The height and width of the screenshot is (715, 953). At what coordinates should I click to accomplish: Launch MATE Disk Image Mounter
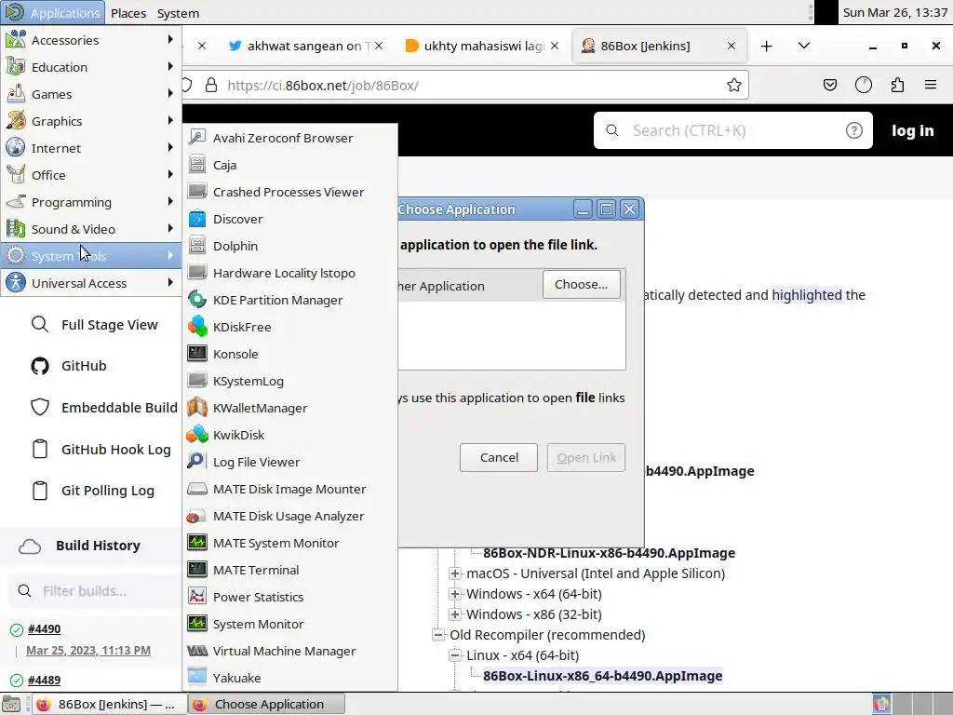tap(290, 489)
